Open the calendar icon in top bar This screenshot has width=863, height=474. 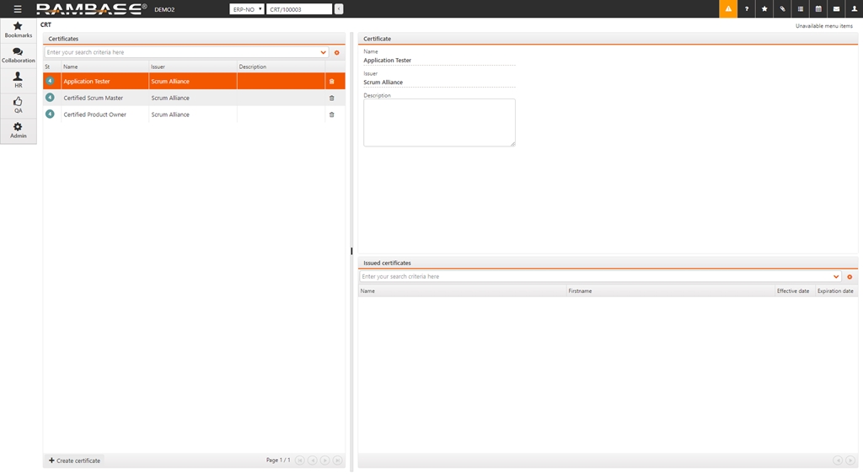[x=818, y=9]
